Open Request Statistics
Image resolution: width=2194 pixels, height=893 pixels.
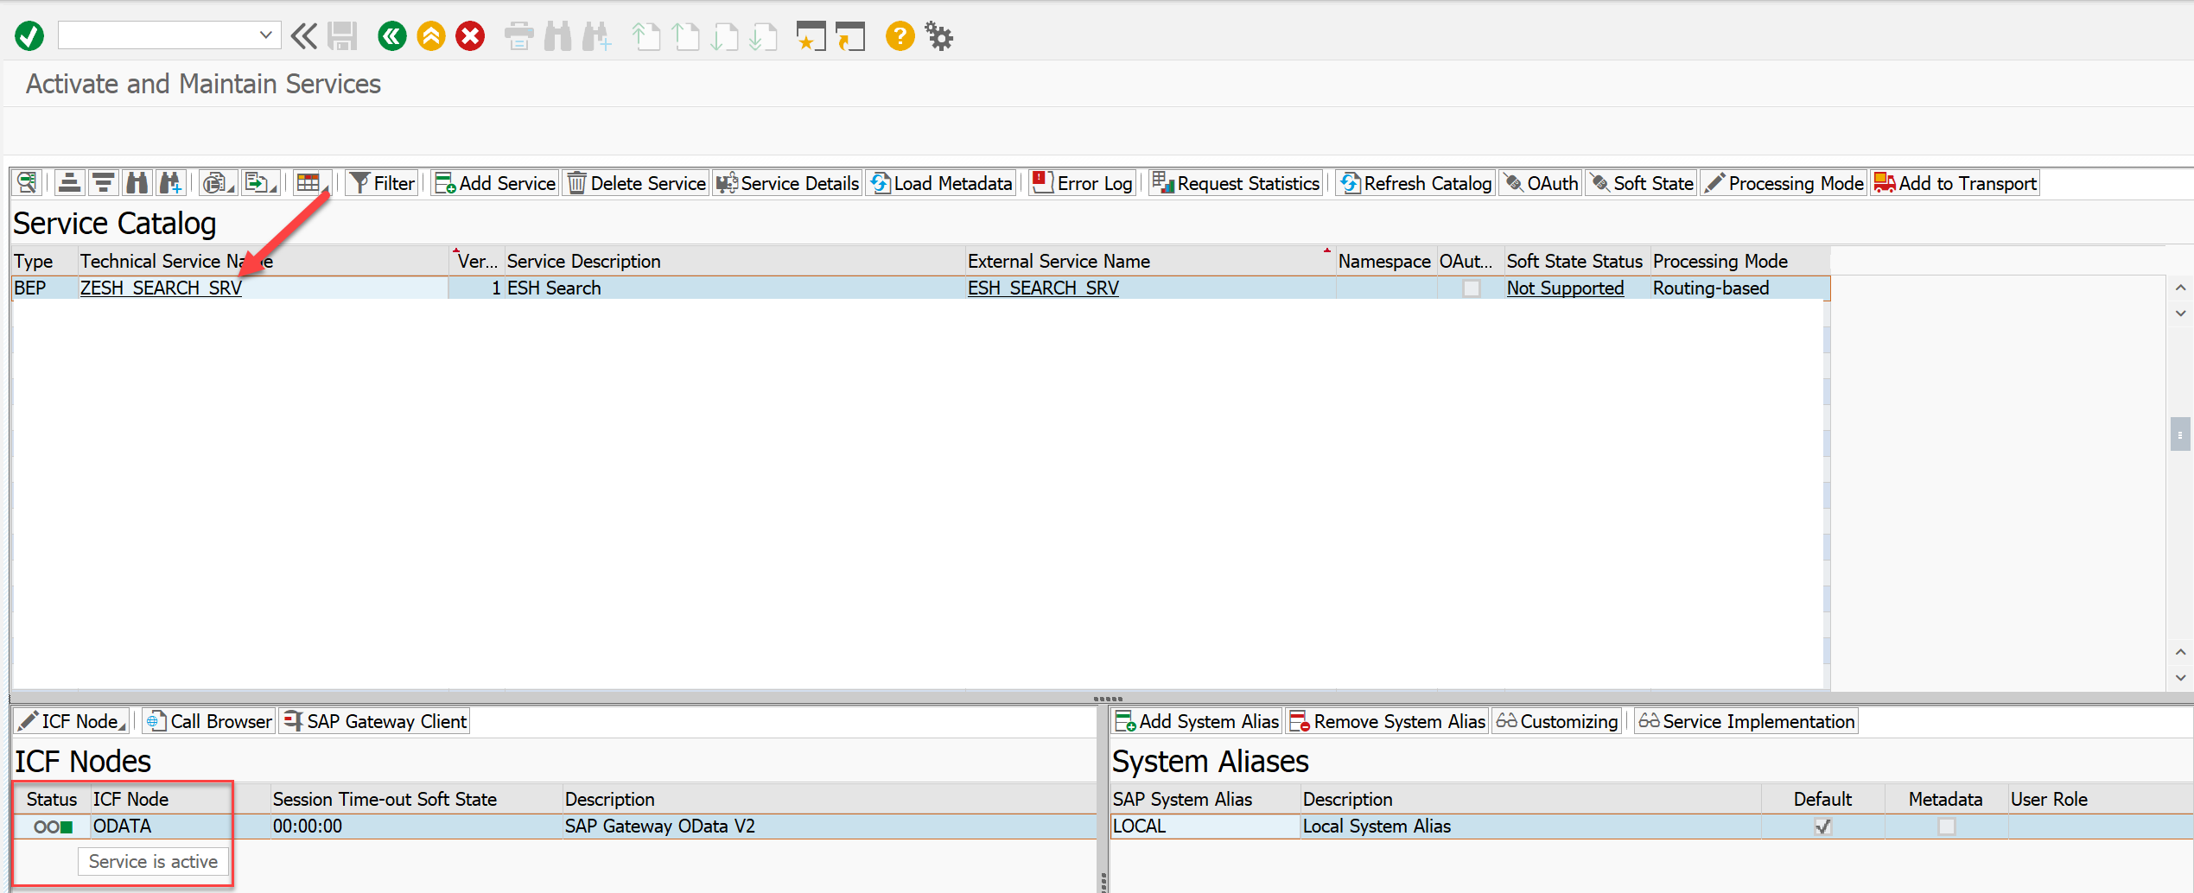coord(1237,183)
